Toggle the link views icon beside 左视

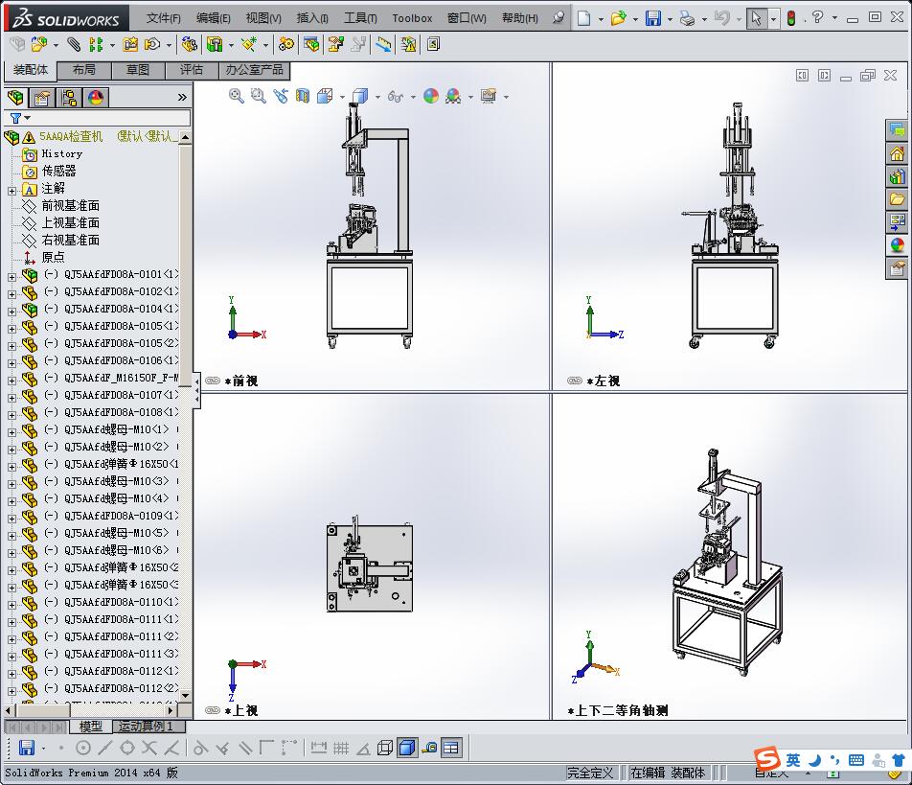click(x=575, y=381)
